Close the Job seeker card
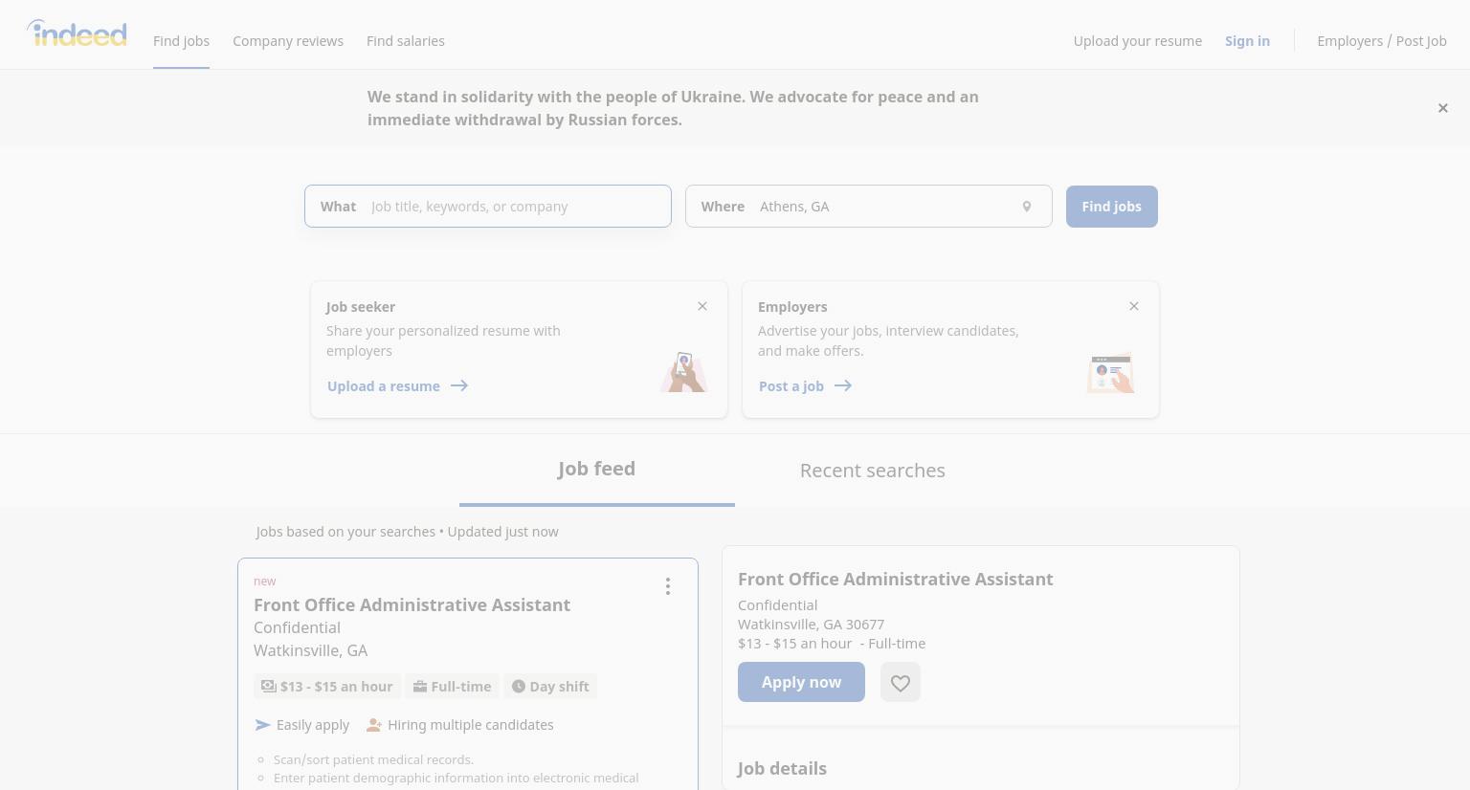 pyautogui.click(x=702, y=306)
